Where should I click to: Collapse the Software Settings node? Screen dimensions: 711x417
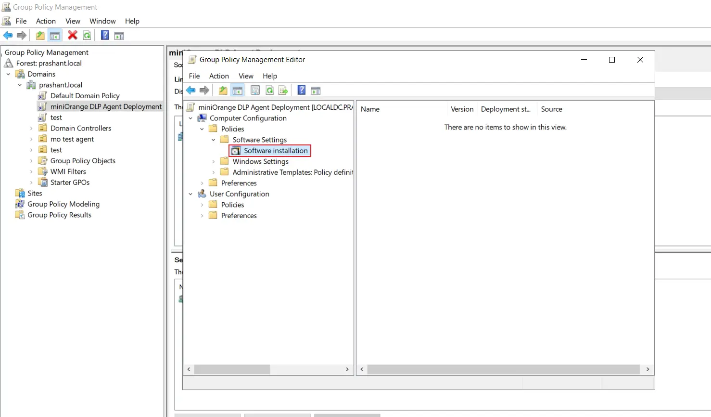click(213, 139)
